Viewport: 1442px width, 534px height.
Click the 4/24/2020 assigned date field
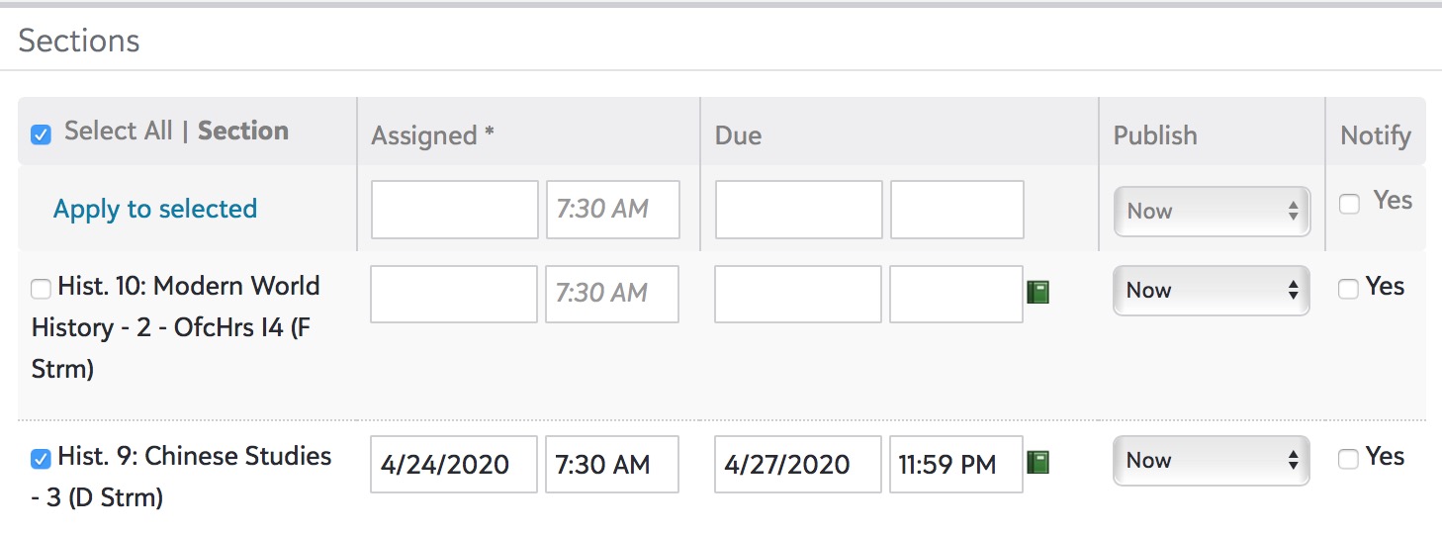(454, 464)
